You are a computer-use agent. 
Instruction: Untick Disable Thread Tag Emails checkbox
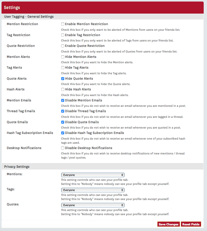point(63,111)
